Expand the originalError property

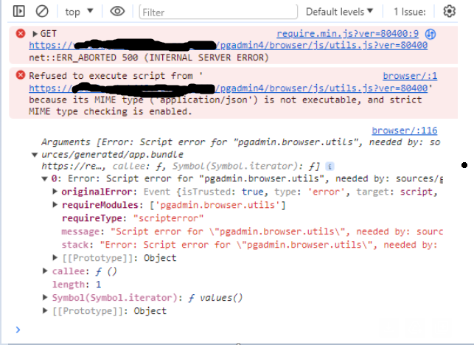[56, 192]
